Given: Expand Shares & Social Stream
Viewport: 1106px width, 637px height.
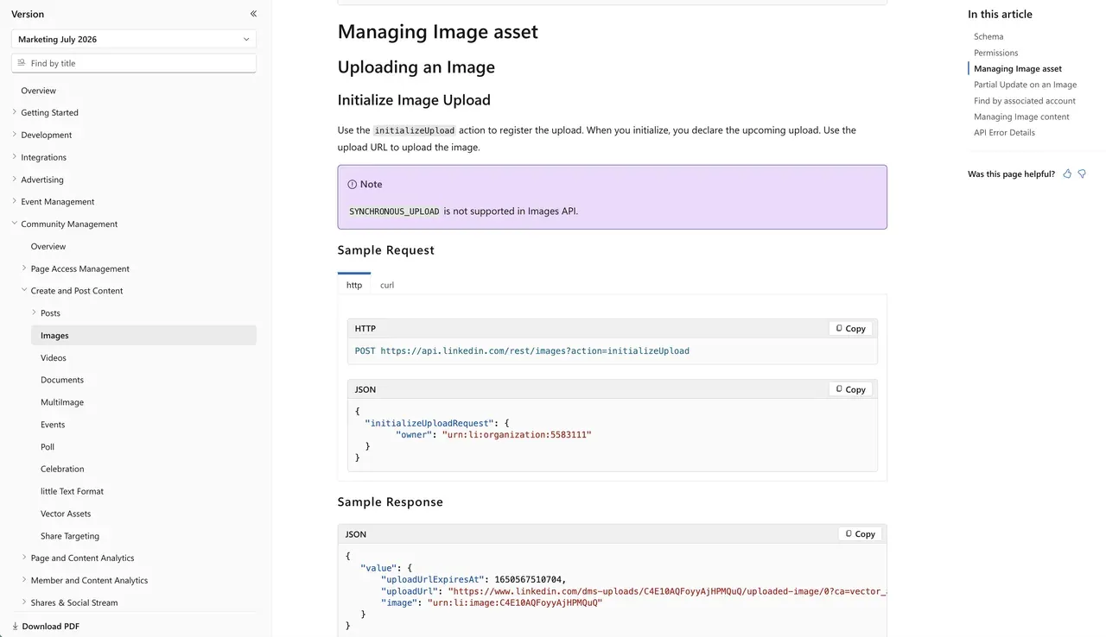Looking at the screenshot, I should (24, 602).
